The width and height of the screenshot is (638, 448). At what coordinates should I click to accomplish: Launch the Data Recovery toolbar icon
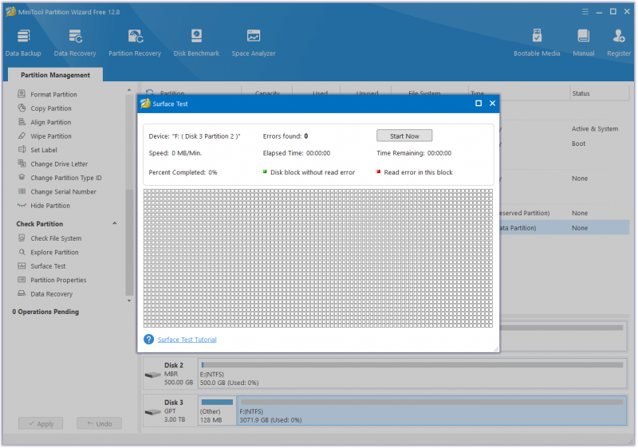click(75, 42)
